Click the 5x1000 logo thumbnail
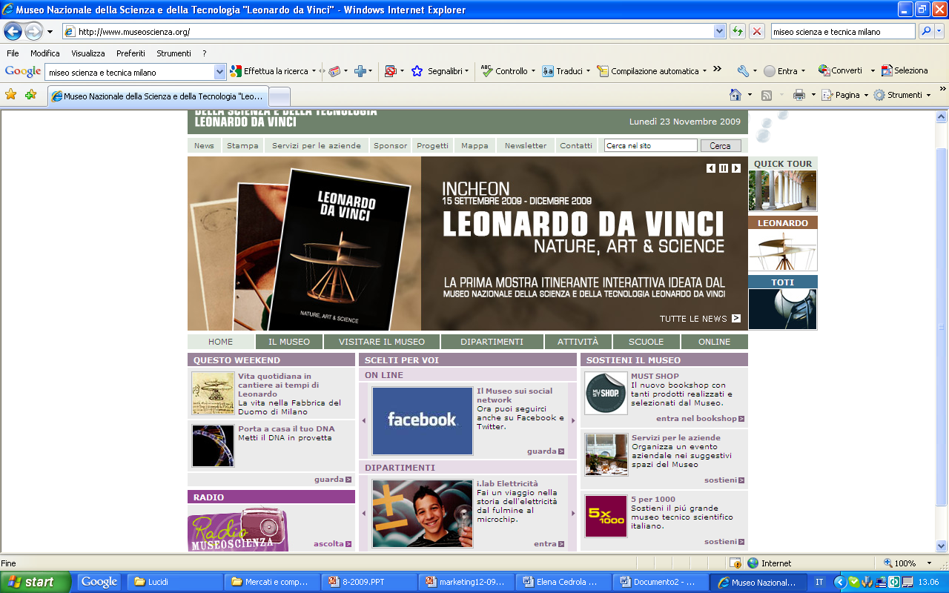Screen dimensions: 949x593 click(606, 516)
